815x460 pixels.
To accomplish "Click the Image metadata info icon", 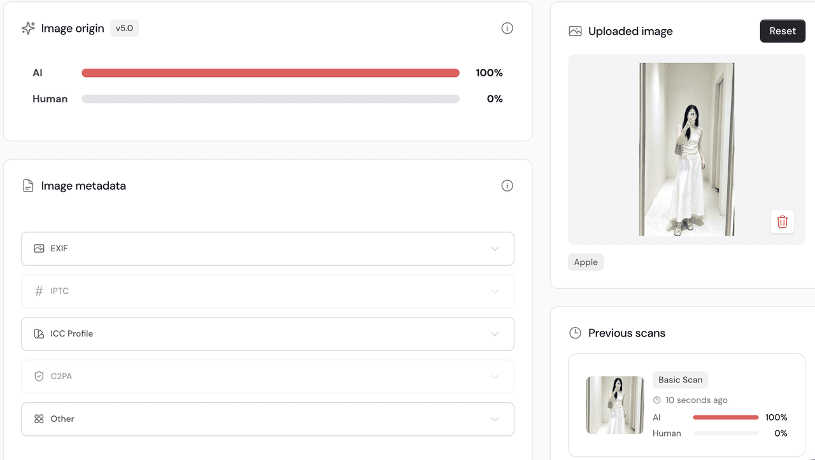I will [507, 186].
